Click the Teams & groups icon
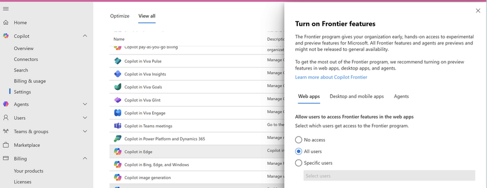The image size is (487, 188). pos(5,132)
